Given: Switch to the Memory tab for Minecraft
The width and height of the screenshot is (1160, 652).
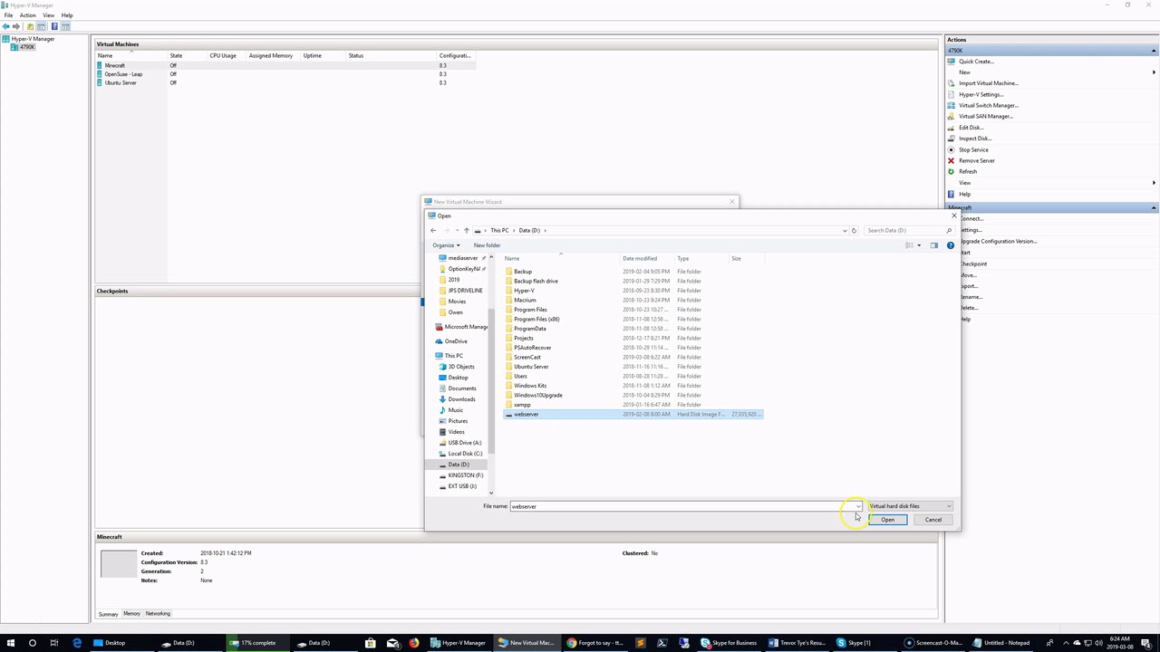Looking at the screenshot, I should [x=131, y=614].
